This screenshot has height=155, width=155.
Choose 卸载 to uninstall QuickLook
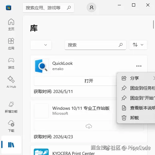[136, 118]
